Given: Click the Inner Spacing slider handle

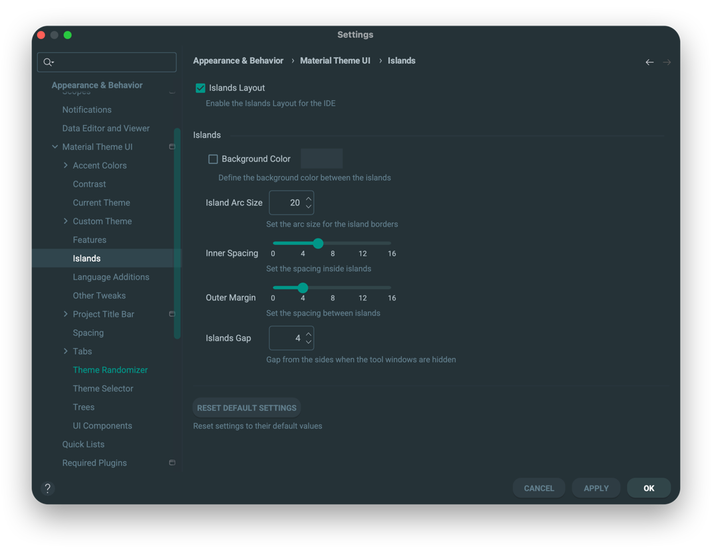Looking at the screenshot, I should (x=318, y=244).
